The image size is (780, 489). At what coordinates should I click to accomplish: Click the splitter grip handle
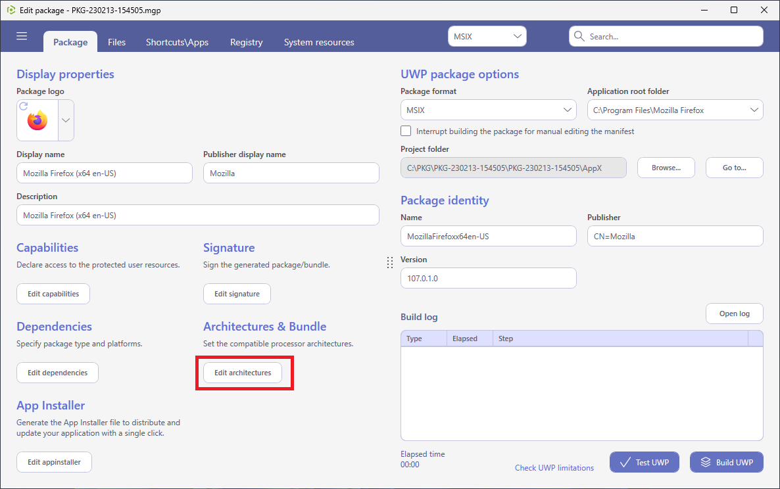click(x=390, y=262)
